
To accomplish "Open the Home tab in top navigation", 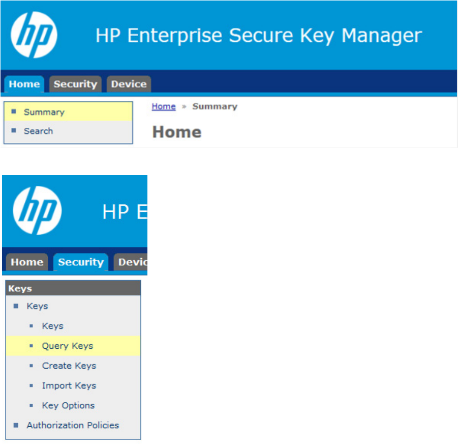I will (24, 84).
